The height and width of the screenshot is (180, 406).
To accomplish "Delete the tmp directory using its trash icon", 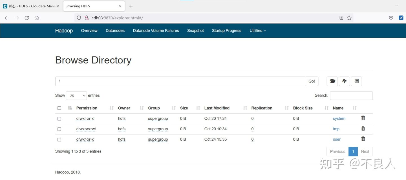I will (x=363, y=128).
